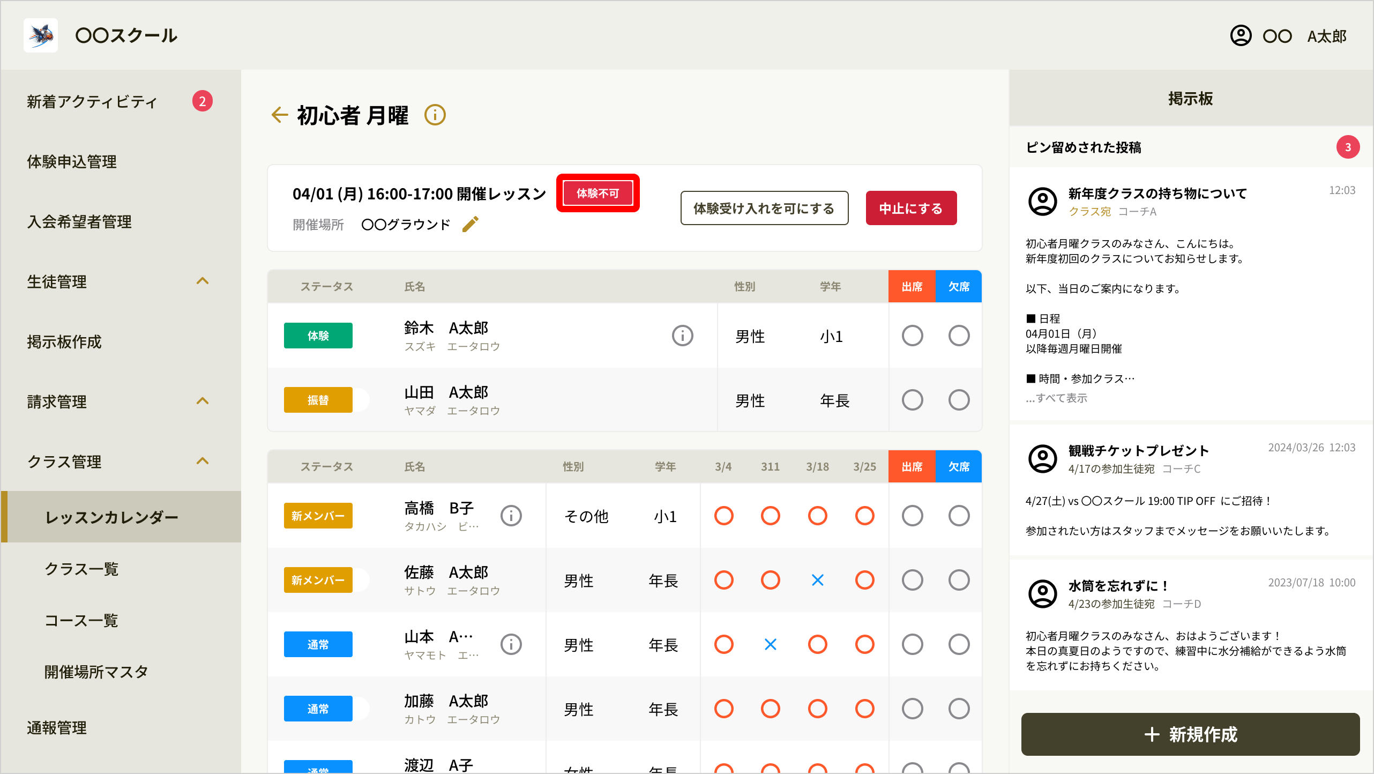
Task: Mark 加藤 A太郎 as 出席
Action: click(x=912, y=709)
